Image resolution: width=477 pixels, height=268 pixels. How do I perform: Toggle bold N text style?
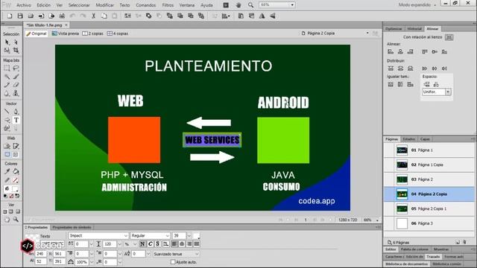point(142,243)
